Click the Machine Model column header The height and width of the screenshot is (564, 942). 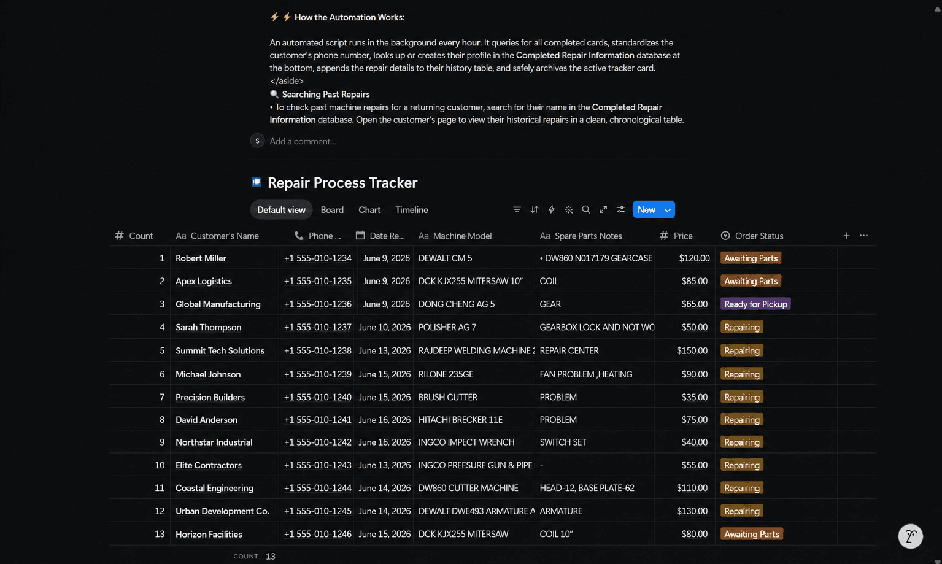tap(455, 236)
